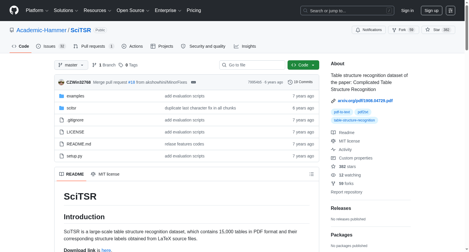
Task: Click the Sign in link
Action: (x=407, y=11)
